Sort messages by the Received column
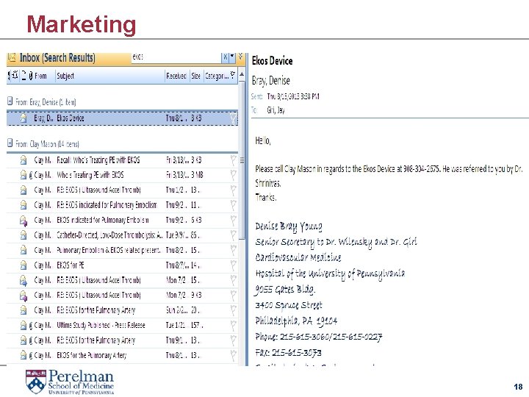Screen dimensions: 529x397 pos(176,76)
